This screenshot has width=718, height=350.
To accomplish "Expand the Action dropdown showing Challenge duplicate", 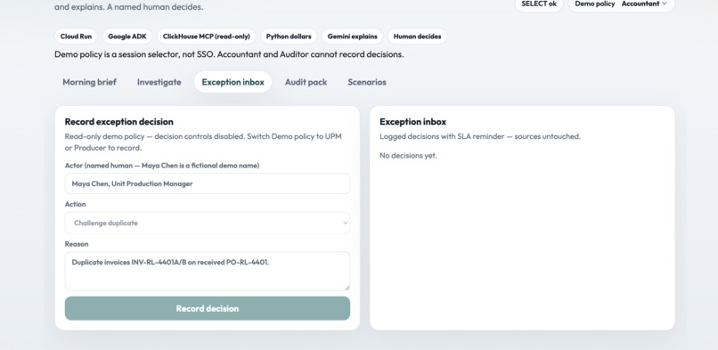I will click(x=208, y=223).
